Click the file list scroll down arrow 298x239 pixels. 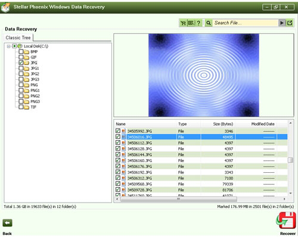(290, 193)
